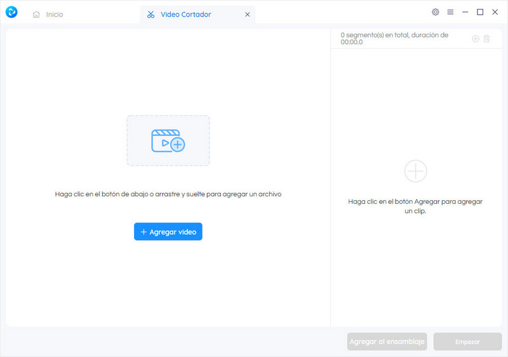Open the hamburger menu icon
The image size is (508, 357).
coord(450,12)
